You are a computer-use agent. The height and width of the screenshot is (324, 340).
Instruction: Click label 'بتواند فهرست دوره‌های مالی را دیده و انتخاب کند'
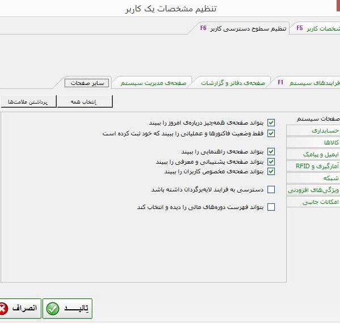200,207
